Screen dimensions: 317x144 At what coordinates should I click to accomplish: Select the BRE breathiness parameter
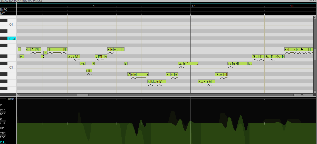(x=3, y=114)
